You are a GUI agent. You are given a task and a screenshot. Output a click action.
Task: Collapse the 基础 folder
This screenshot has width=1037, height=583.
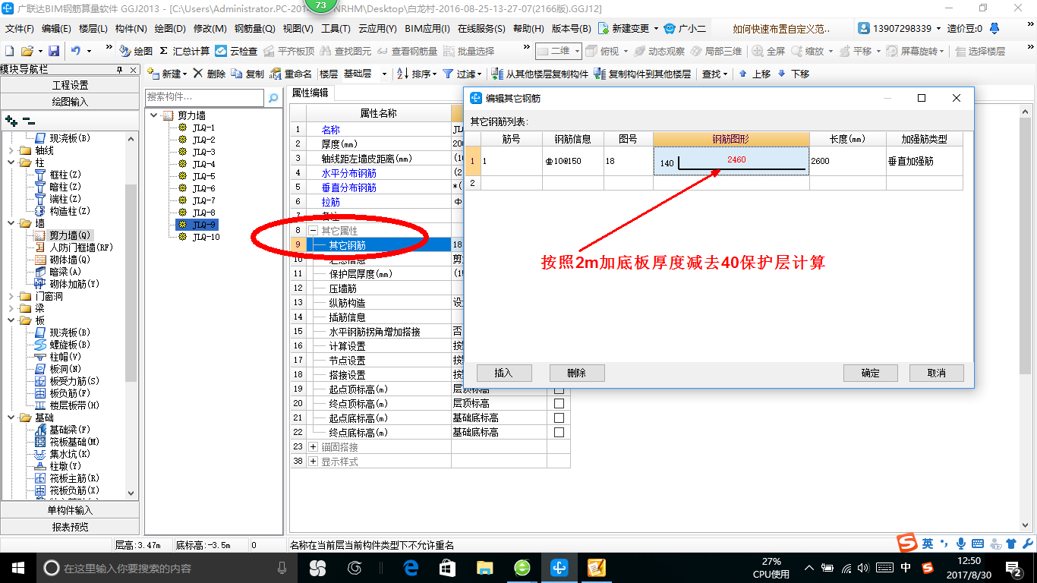pos(11,418)
